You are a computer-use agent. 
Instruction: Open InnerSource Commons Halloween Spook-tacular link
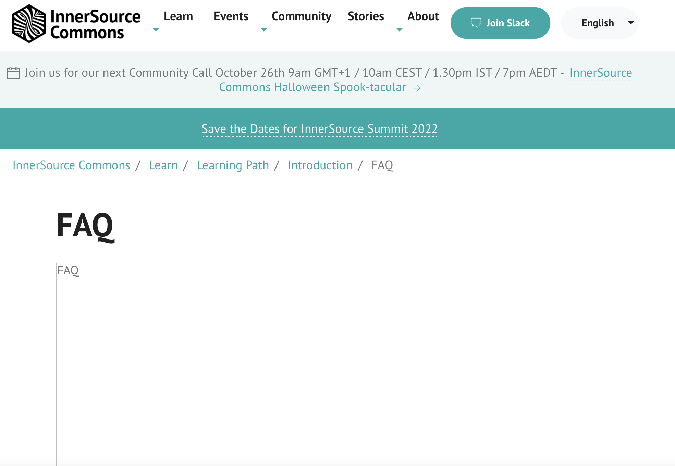coord(312,87)
